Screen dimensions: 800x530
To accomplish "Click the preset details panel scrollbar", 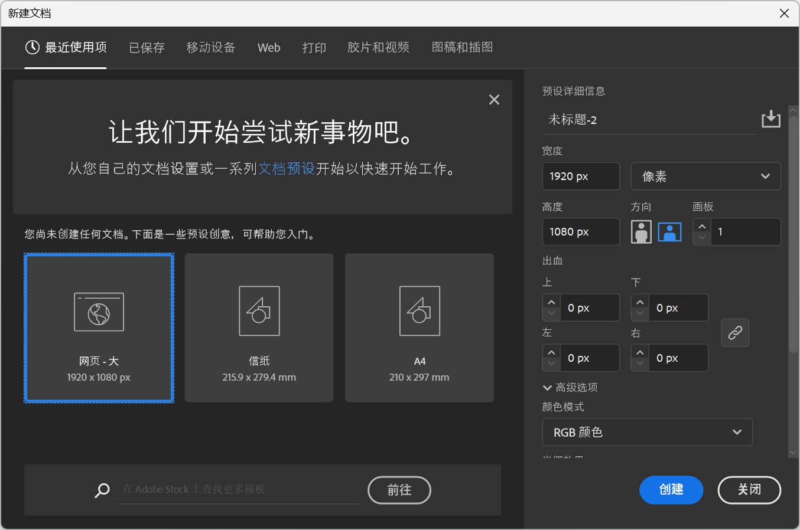I will (793, 236).
